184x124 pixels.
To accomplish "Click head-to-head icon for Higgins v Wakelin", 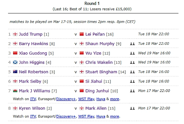I will (x=132, y=62).
